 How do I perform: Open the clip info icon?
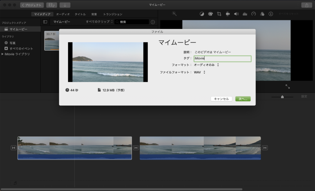click(x=271, y=14)
